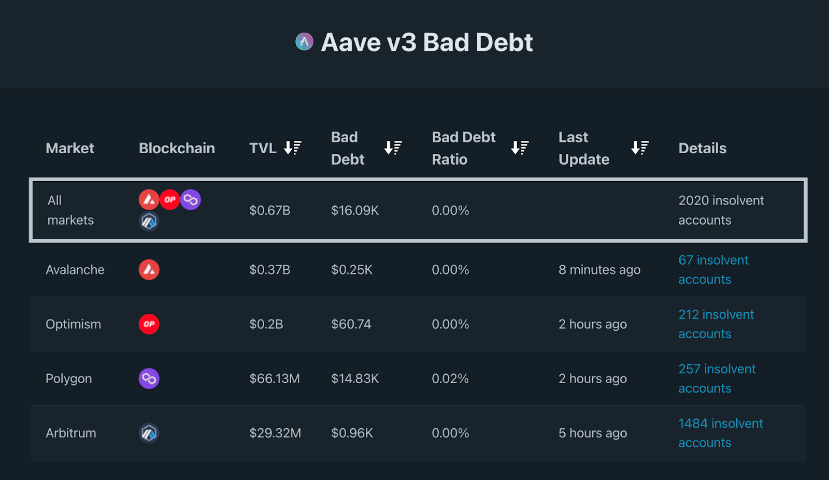Open 212 insolvent accounts for Optimism
Viewport: 829px width, 480px height.
point(716,324)
